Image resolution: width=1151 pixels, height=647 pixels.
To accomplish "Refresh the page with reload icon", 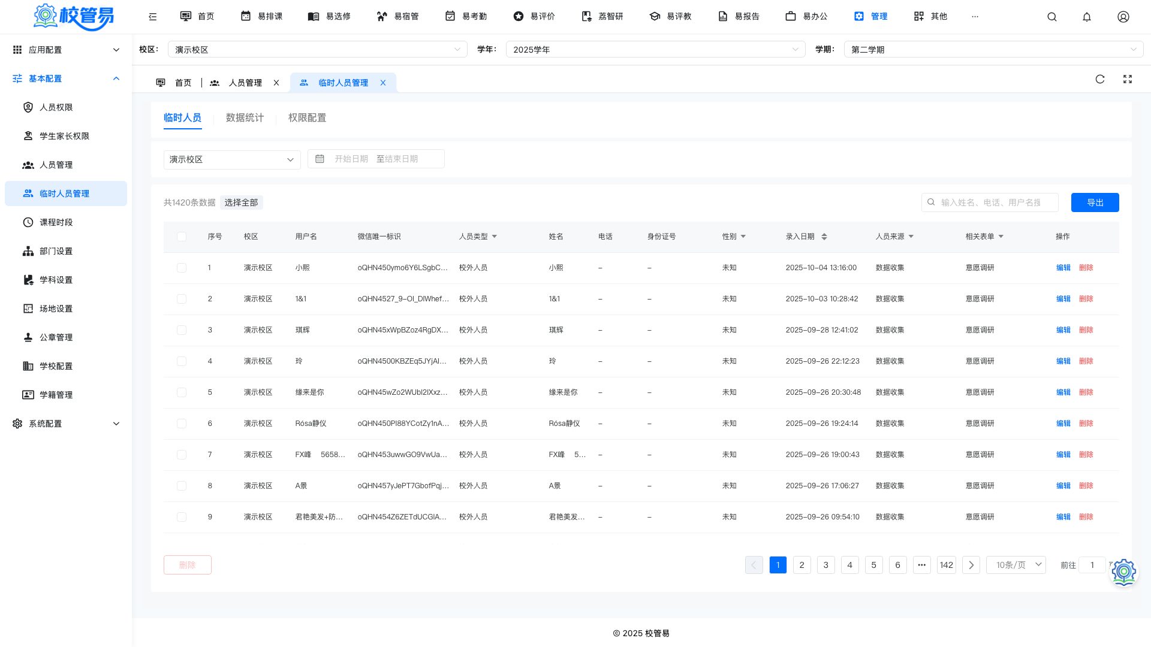I will pos(1100,79).
